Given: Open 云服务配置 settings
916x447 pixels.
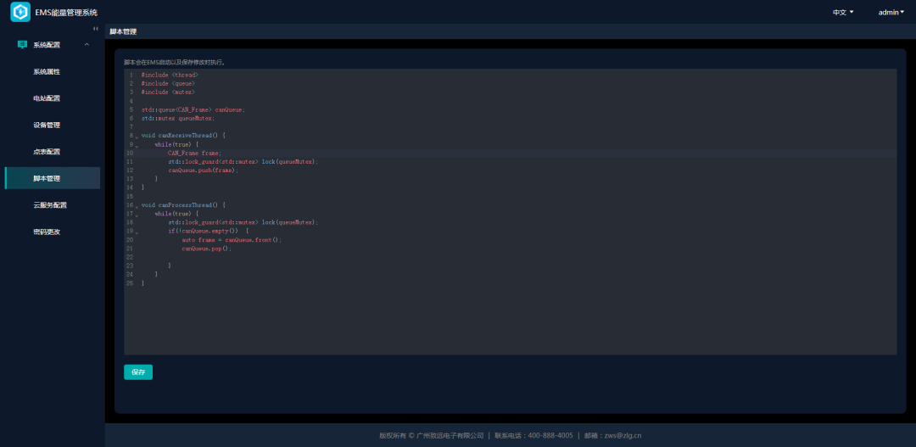Looking at the screenshot, I should pyautogui.click(x=50, y=205).
